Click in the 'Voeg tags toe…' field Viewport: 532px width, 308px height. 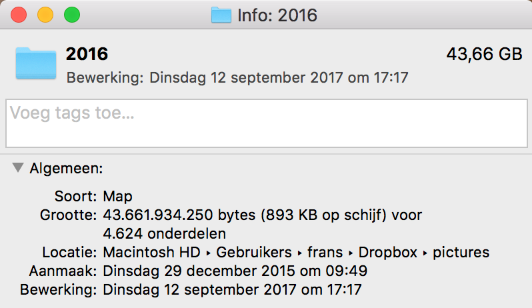[x=265, y=123]
